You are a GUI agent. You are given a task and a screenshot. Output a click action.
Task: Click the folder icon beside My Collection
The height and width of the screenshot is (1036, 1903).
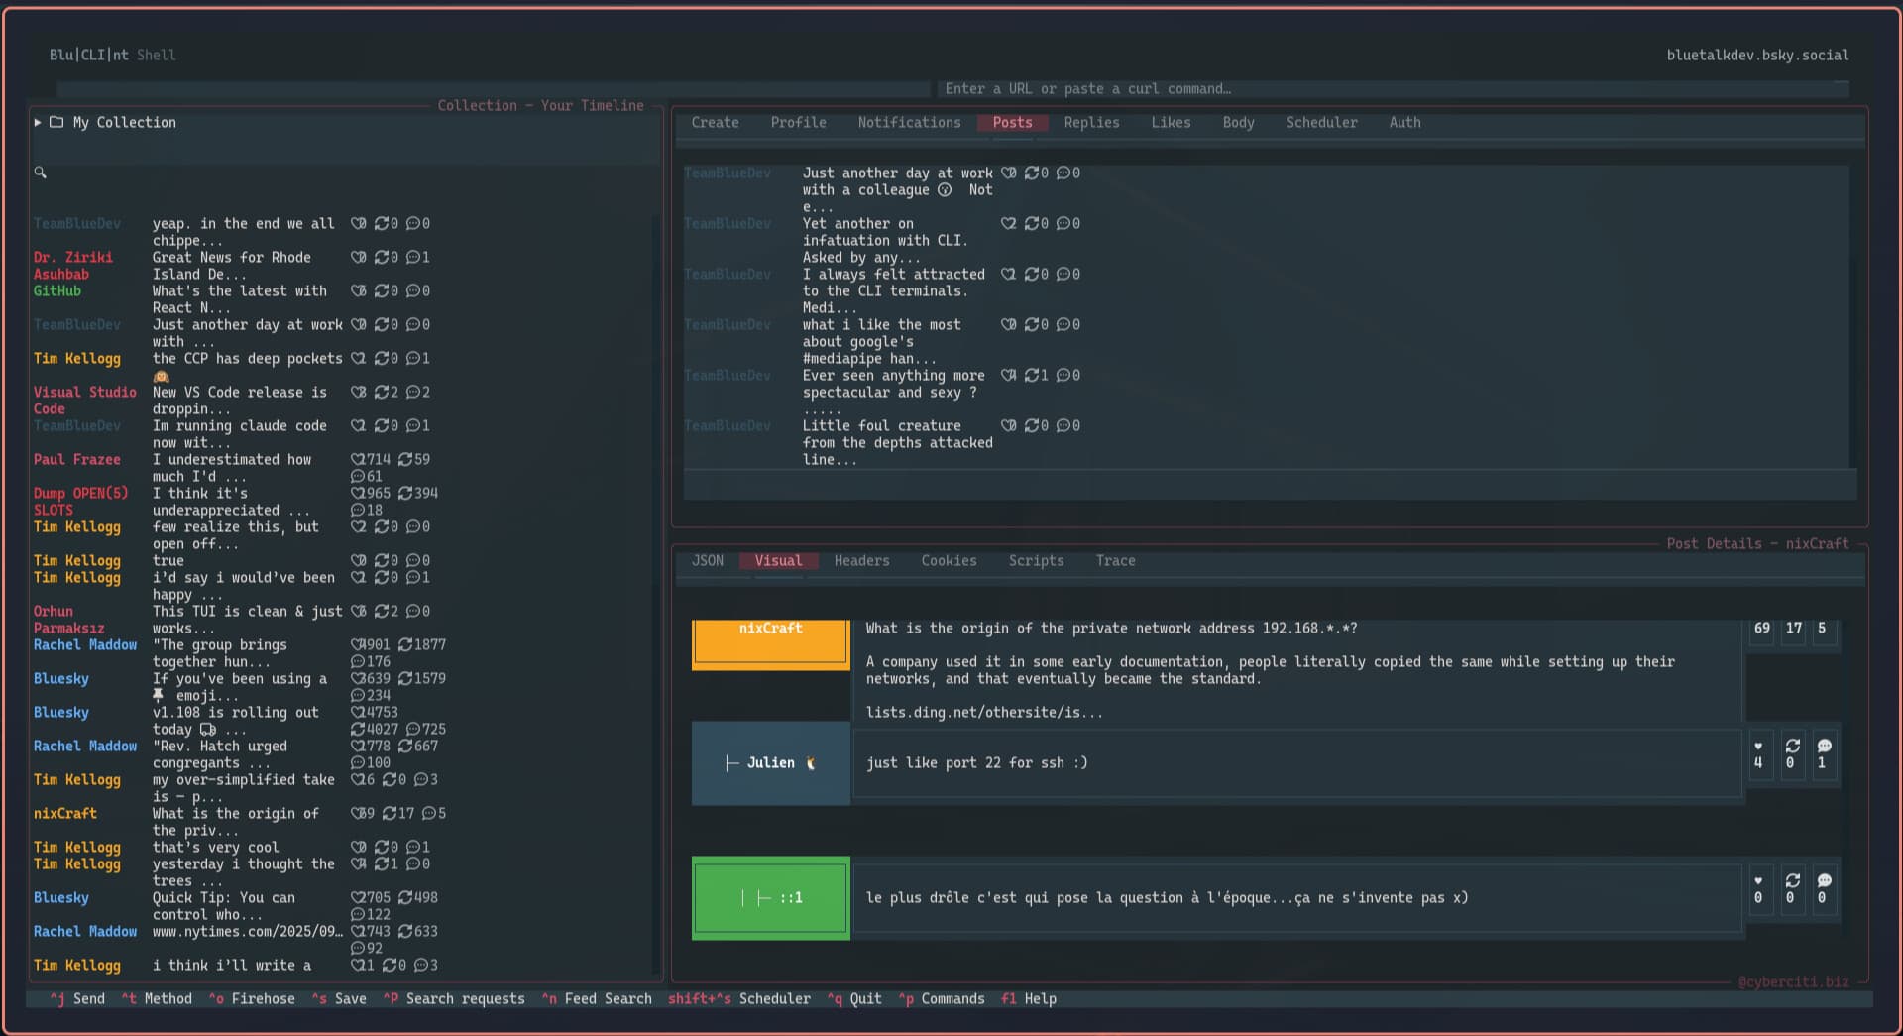(x=56, y=122)
